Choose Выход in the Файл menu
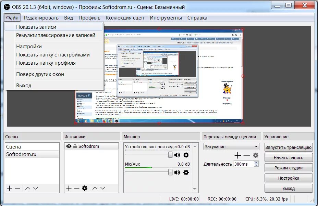 point(53,86)
